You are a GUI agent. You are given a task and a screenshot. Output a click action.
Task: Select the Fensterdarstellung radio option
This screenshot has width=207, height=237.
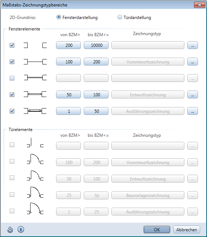(x=59, y=17)
